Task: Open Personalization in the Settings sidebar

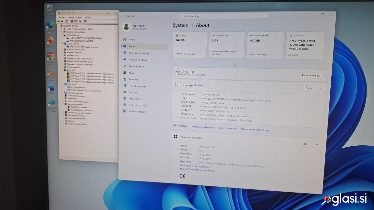Action: [x=136, y=66]
